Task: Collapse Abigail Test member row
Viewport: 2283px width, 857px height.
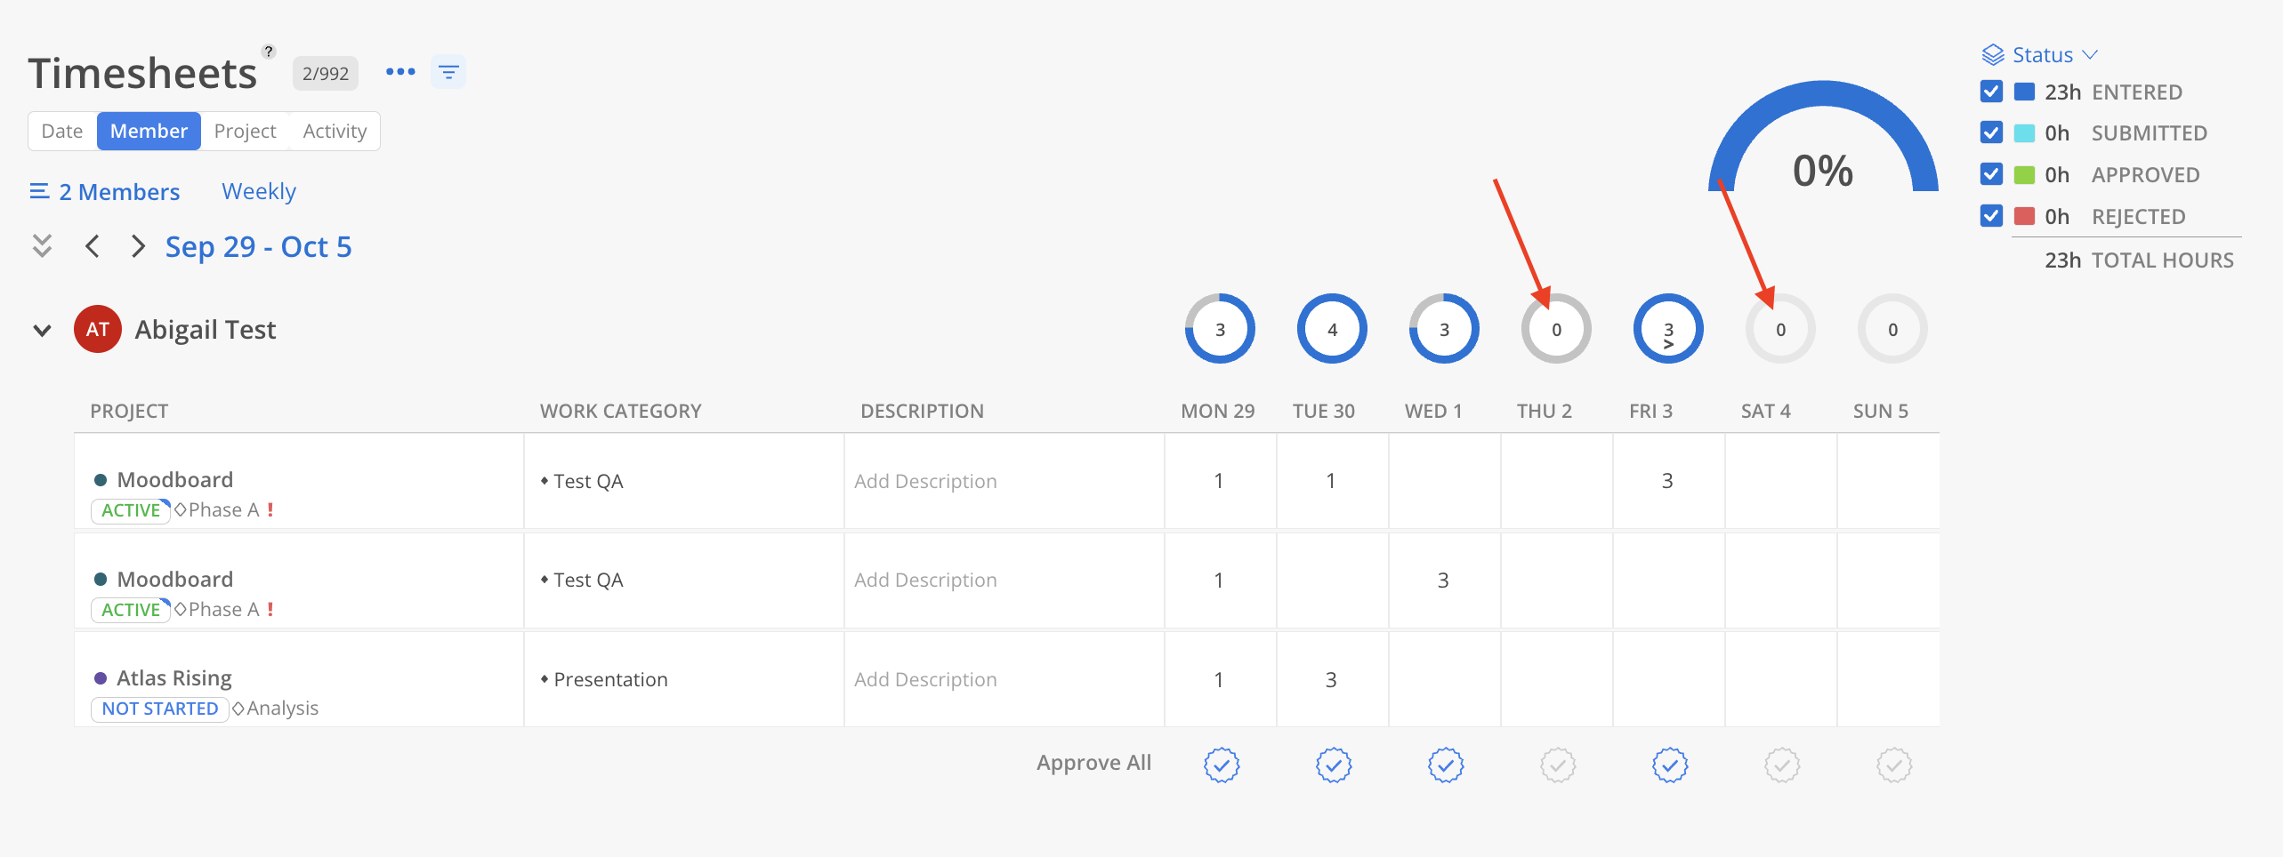Action: point(42,331)
